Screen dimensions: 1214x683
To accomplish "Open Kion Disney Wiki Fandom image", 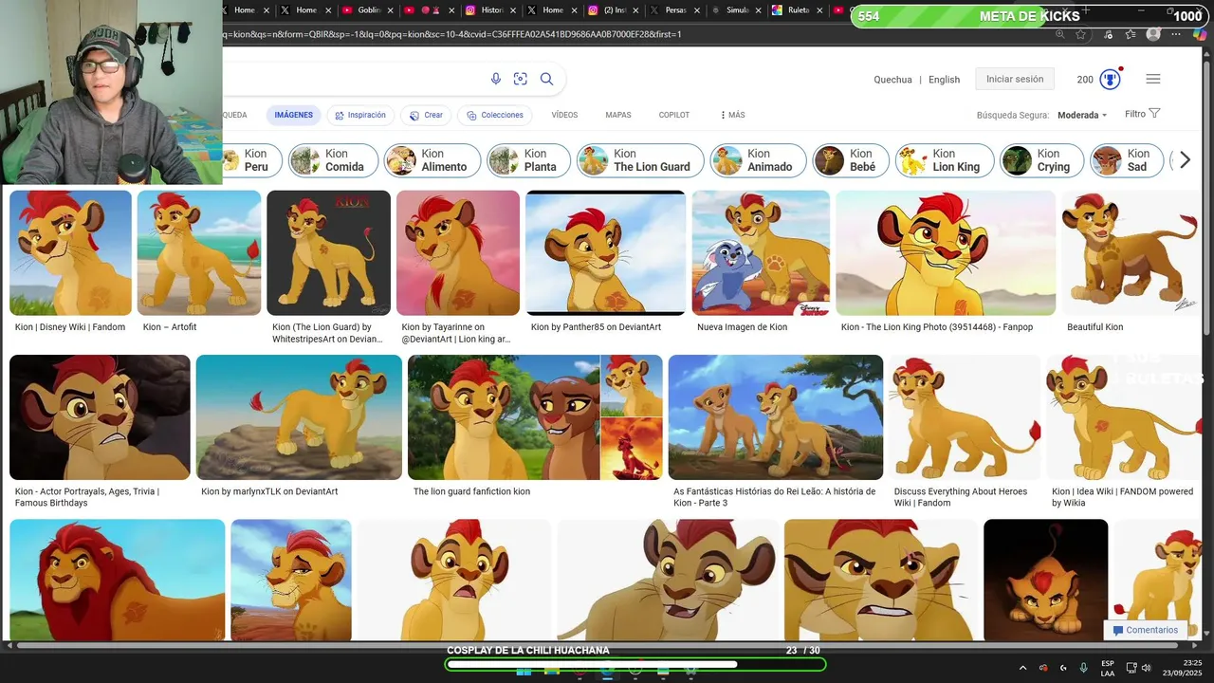I will coord(70,252).
